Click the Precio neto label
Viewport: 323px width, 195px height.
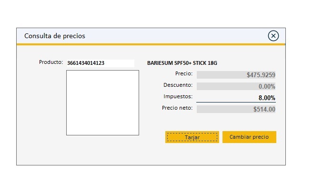[x=177, y=108]
